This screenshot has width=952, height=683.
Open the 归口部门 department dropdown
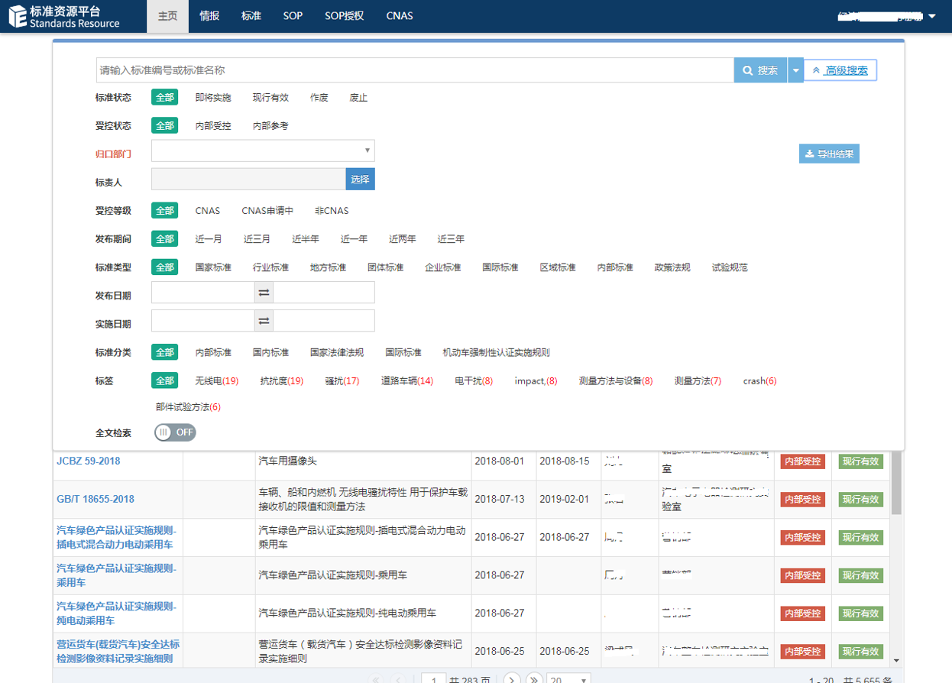(263, 151)
